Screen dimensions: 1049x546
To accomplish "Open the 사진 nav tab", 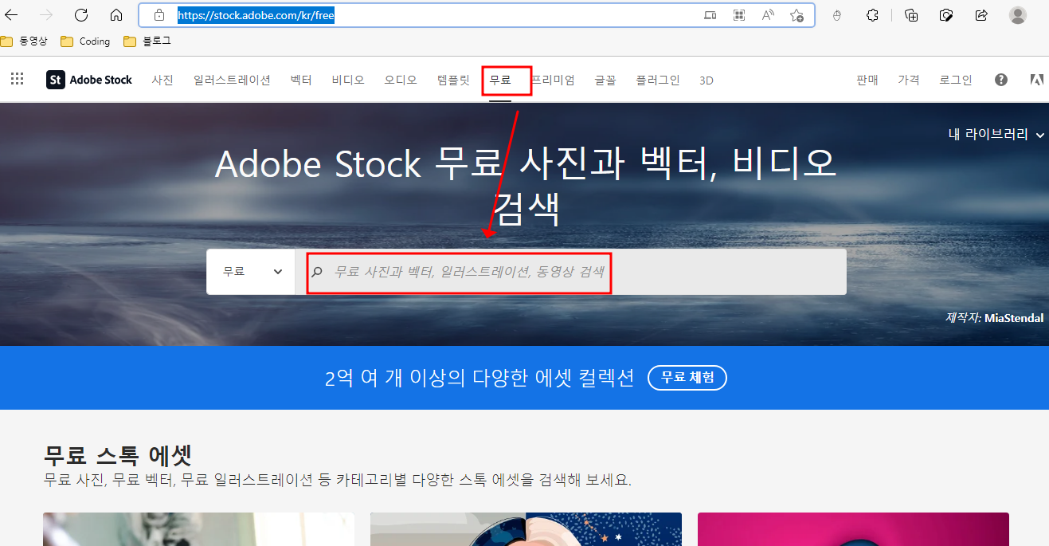I will pyautogui.click(x=162, y=80).
